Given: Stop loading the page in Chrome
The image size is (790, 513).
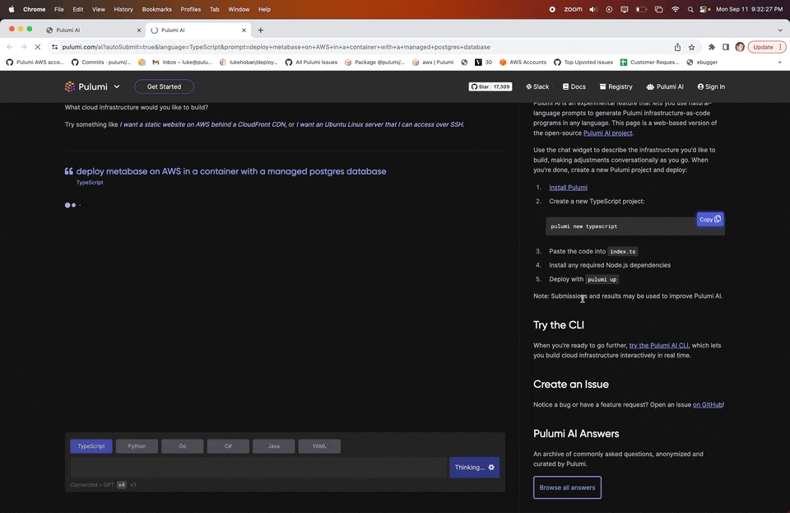Looking at the screenshot, I should (38, 47).
